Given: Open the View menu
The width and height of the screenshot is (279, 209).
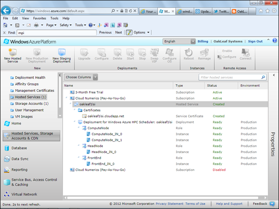Looking at the screenshot, I should coord(26,18).
